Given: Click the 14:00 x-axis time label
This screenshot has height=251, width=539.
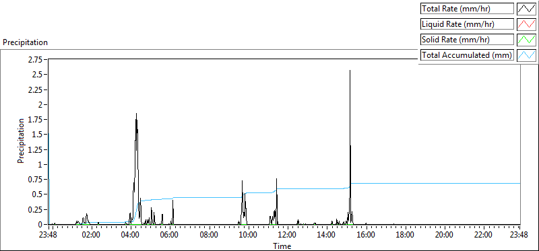Looking at the screenshot, I should coord(327,235).
